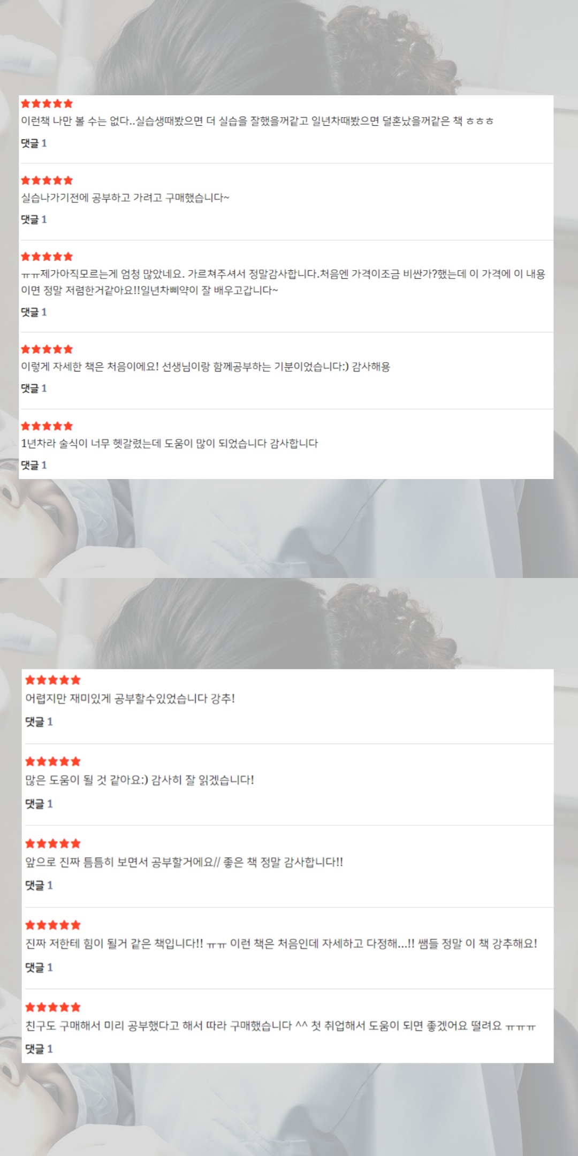Open 댓글 1 under the 일년차삐약이 review
The height and width of the screenshot is (1156, 578).
[x=34, y=312]
